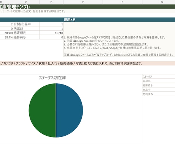Click 出品中 in the status list table
The width and height of the screenshot is (175, 144).
[159, 90]
